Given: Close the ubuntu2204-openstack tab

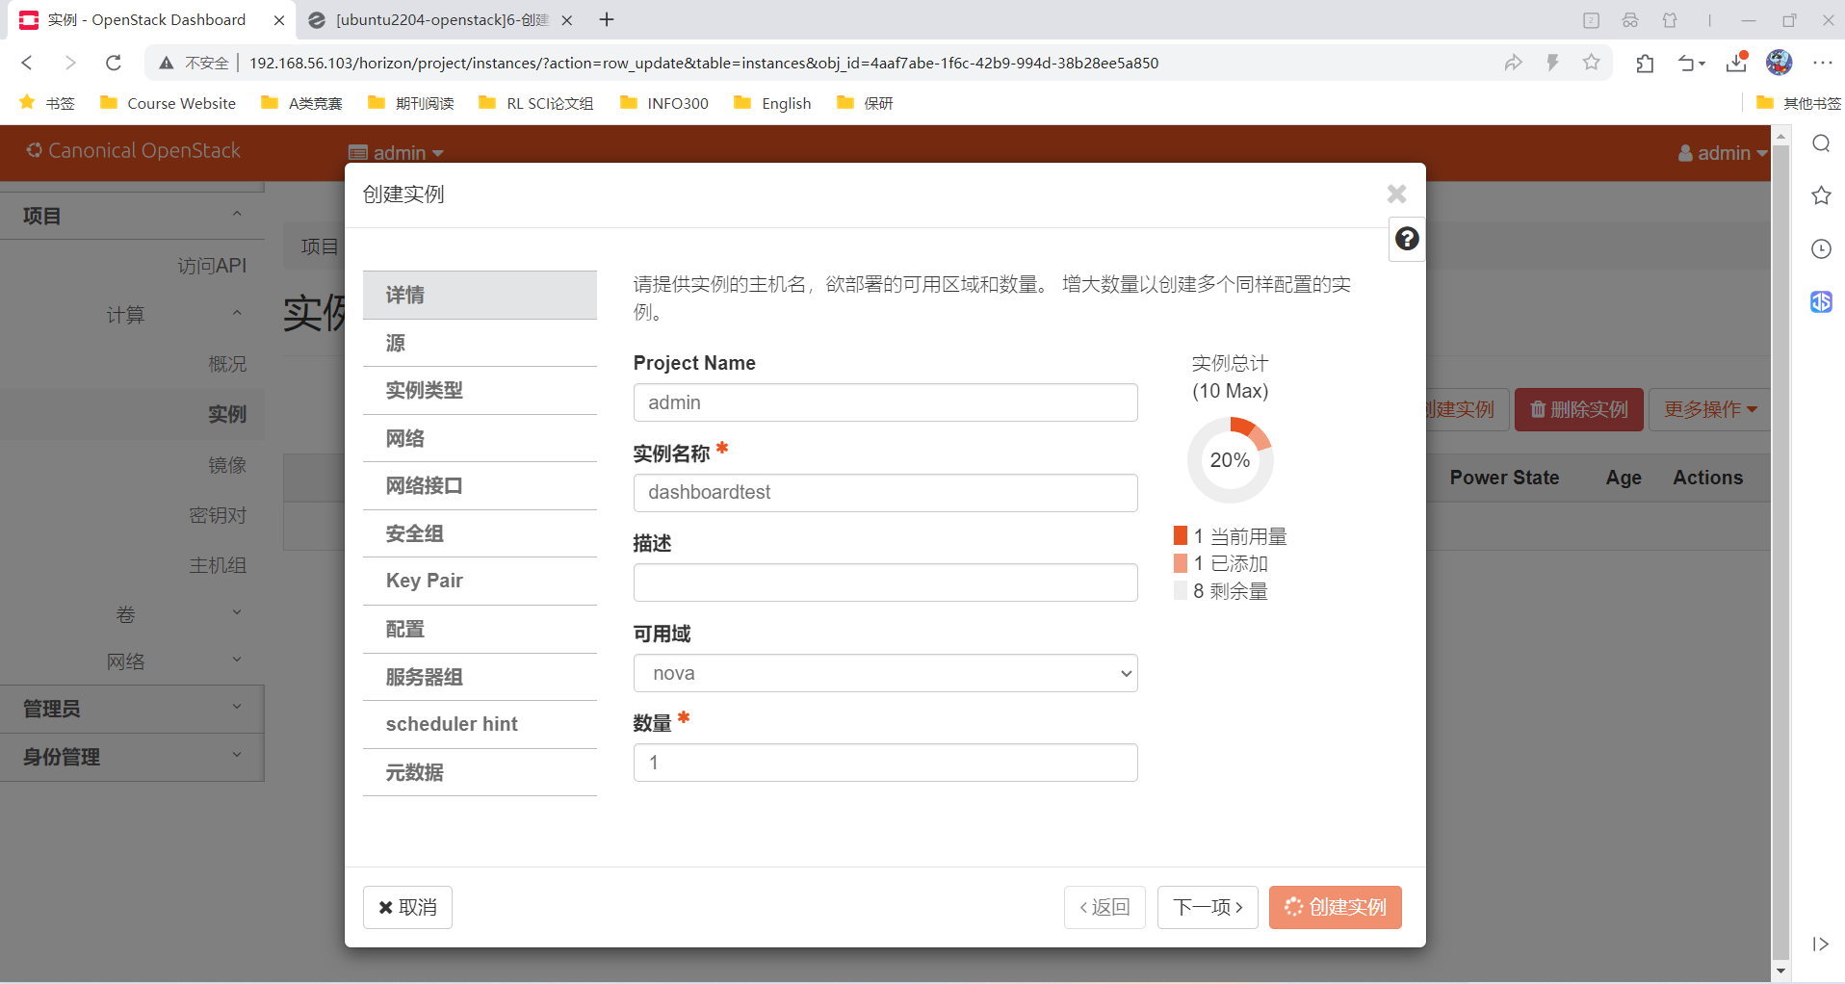Looking at the screenshot, I should (x=567, y=20).
